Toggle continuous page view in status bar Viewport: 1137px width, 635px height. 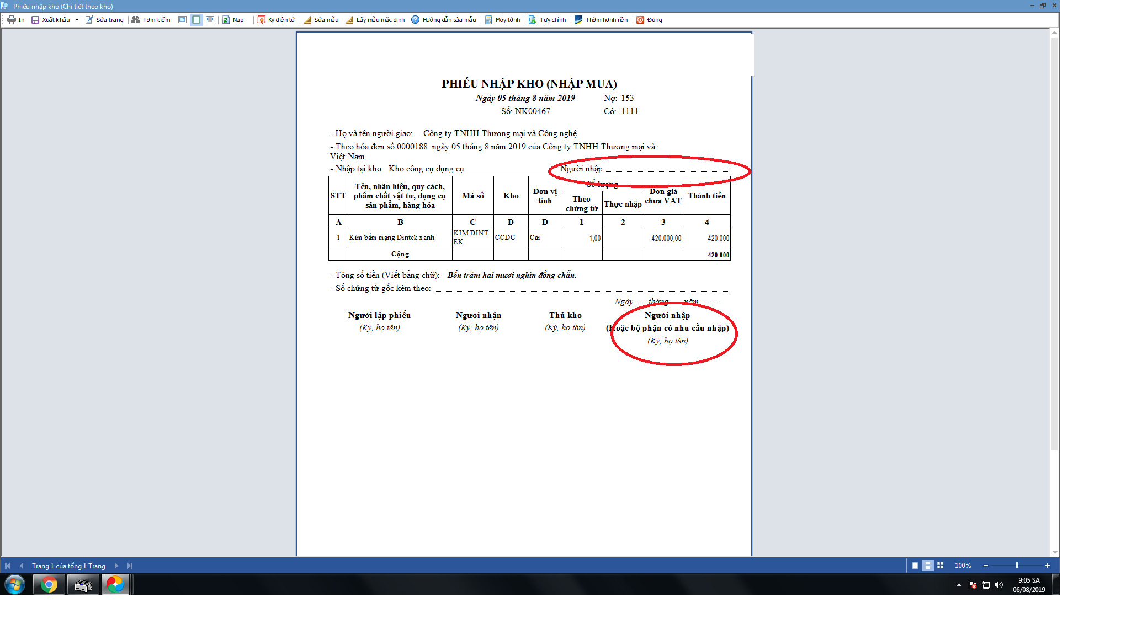pos(928,566)
